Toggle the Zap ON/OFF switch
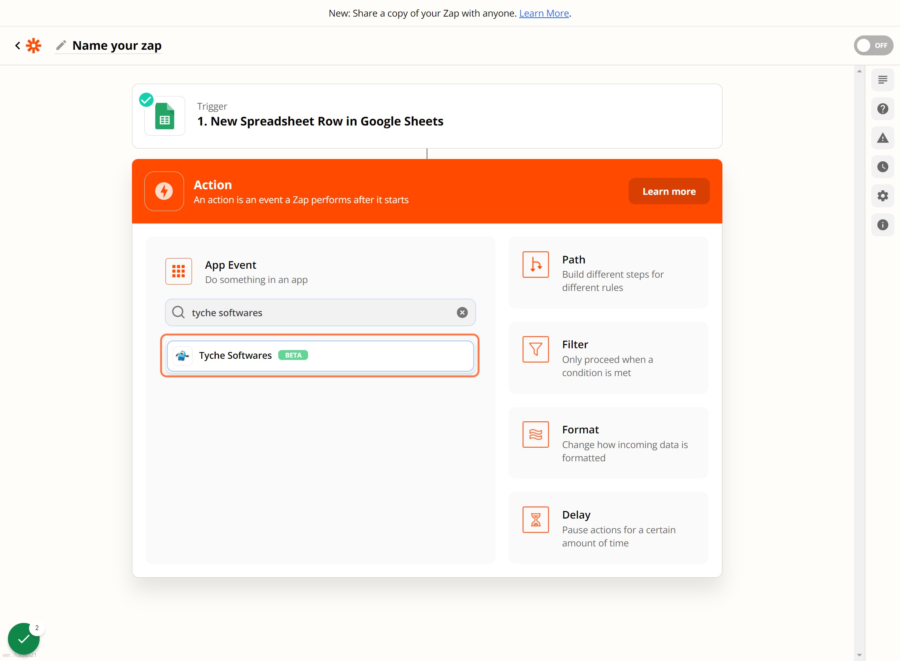The height and width of the screenshot is (661, 900). [873, 46]
